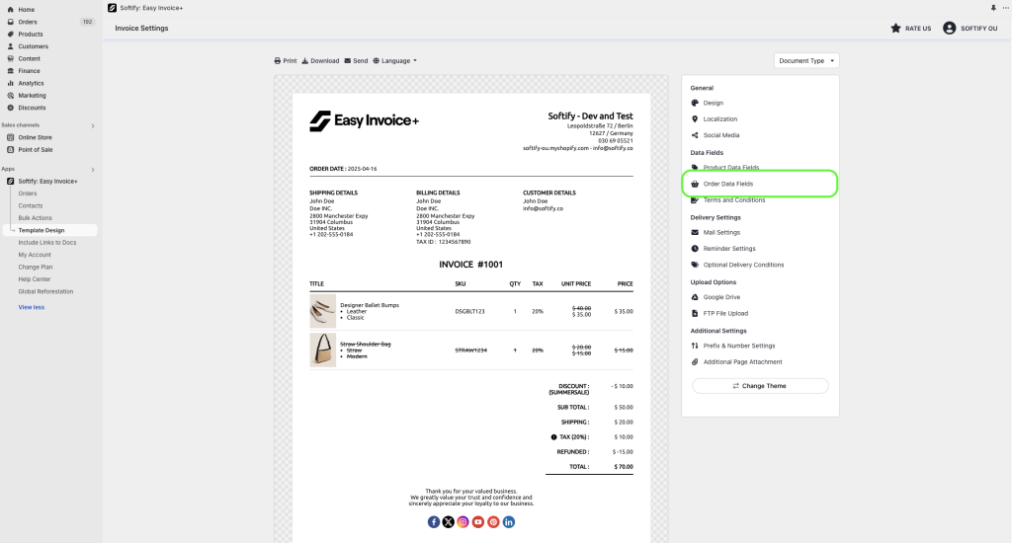1012x543 pixels.
Task: Expand the Sales channels section
Action: (x=93, y=125)
